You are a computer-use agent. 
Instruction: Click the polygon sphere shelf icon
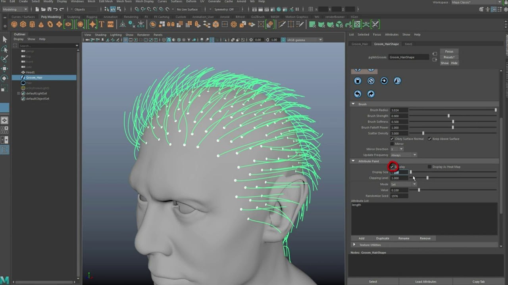pos(14,25)
